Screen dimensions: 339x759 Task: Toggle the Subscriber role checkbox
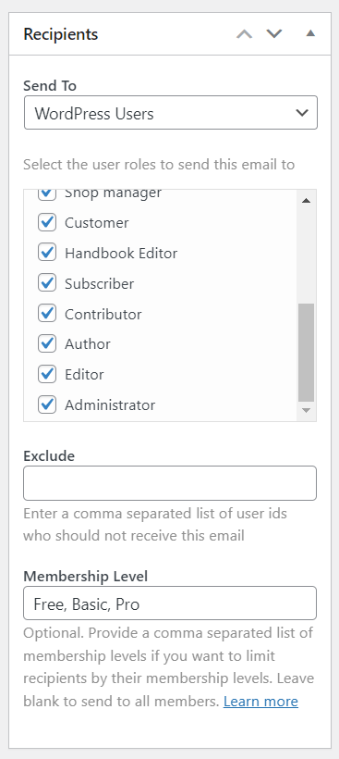[x=47, y=283]
